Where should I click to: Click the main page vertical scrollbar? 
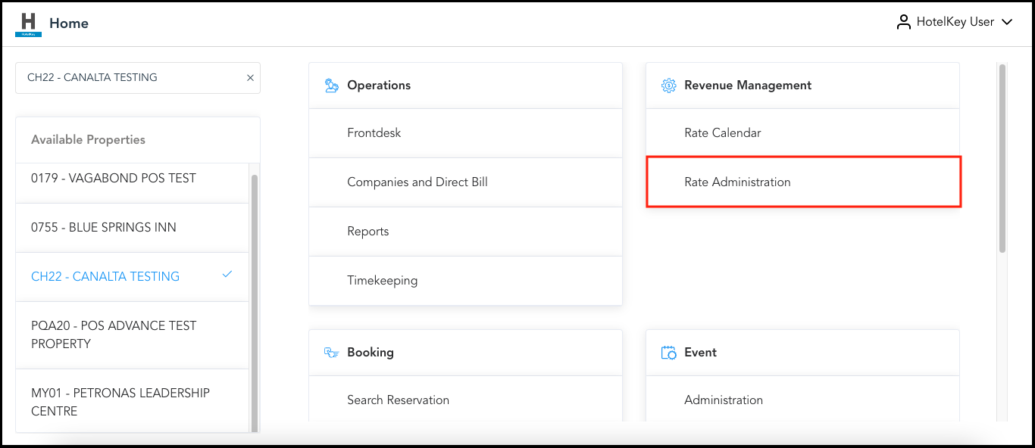point(1002,159)
